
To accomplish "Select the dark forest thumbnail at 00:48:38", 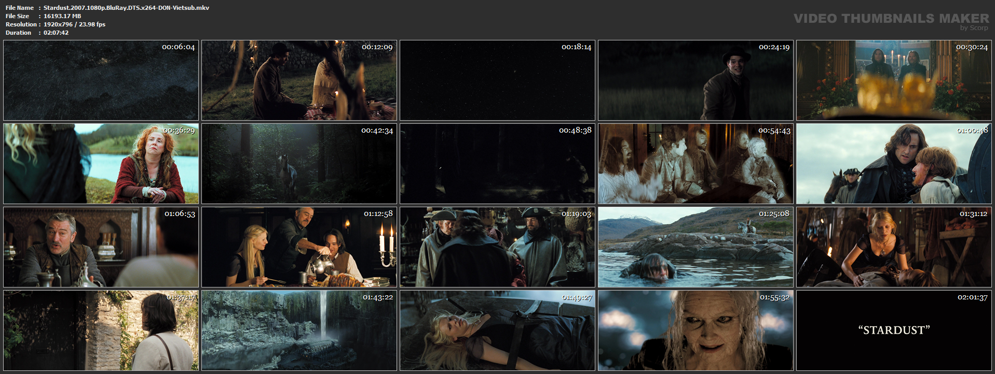I will click(497, 164).
